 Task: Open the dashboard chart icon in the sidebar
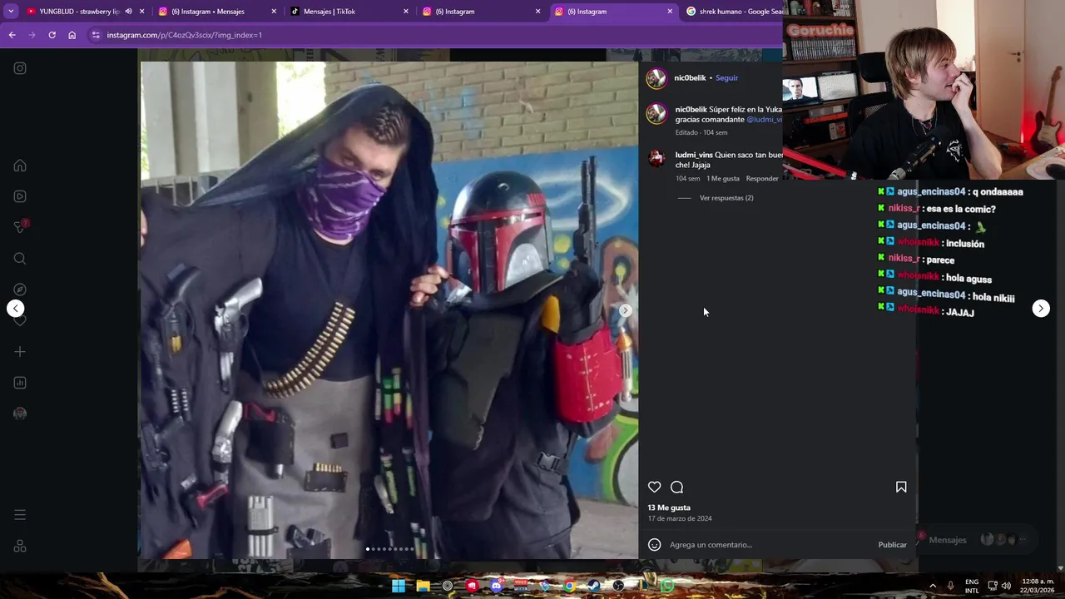(x=20, y=383)
